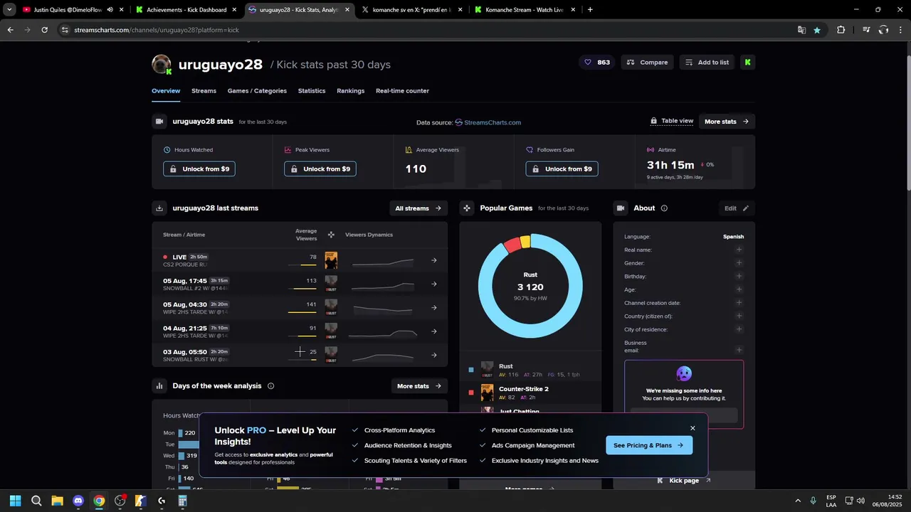
Task: Open the 05 Aug, 04:30 stream arrow
Action: pyautogui.click(x=434, y=308)
